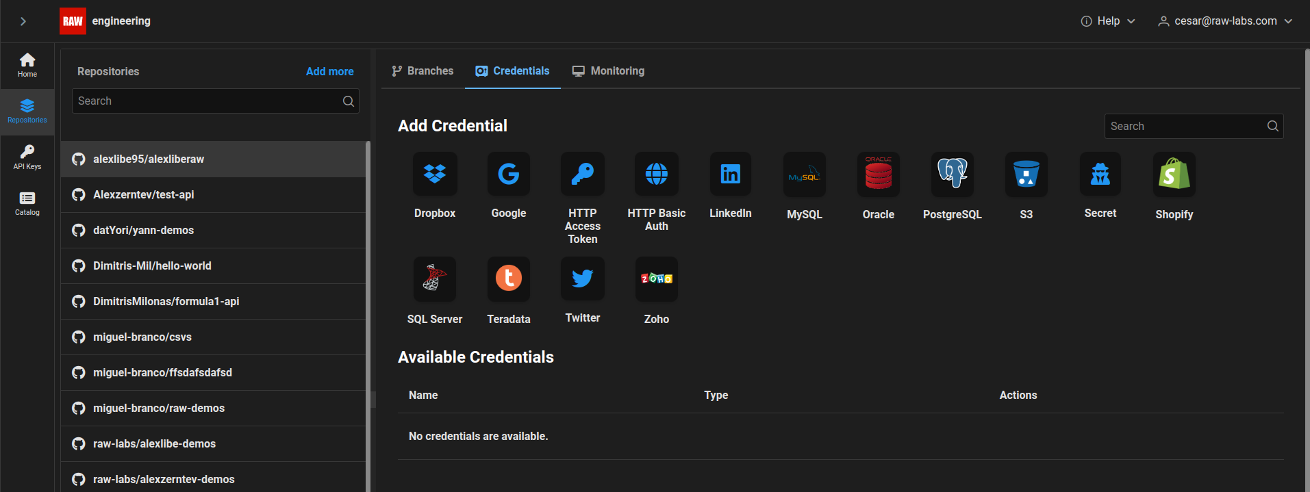Click the engineering workspace name
1310x492 pixels.
121,21
